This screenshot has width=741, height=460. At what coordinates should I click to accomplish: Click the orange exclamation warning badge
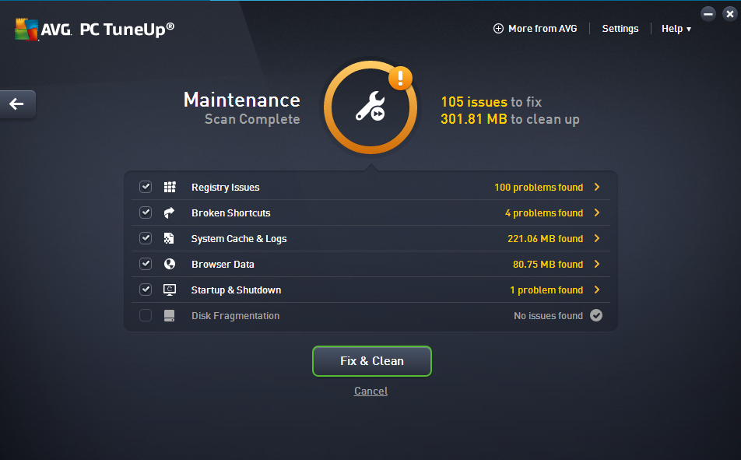(400, 78)
